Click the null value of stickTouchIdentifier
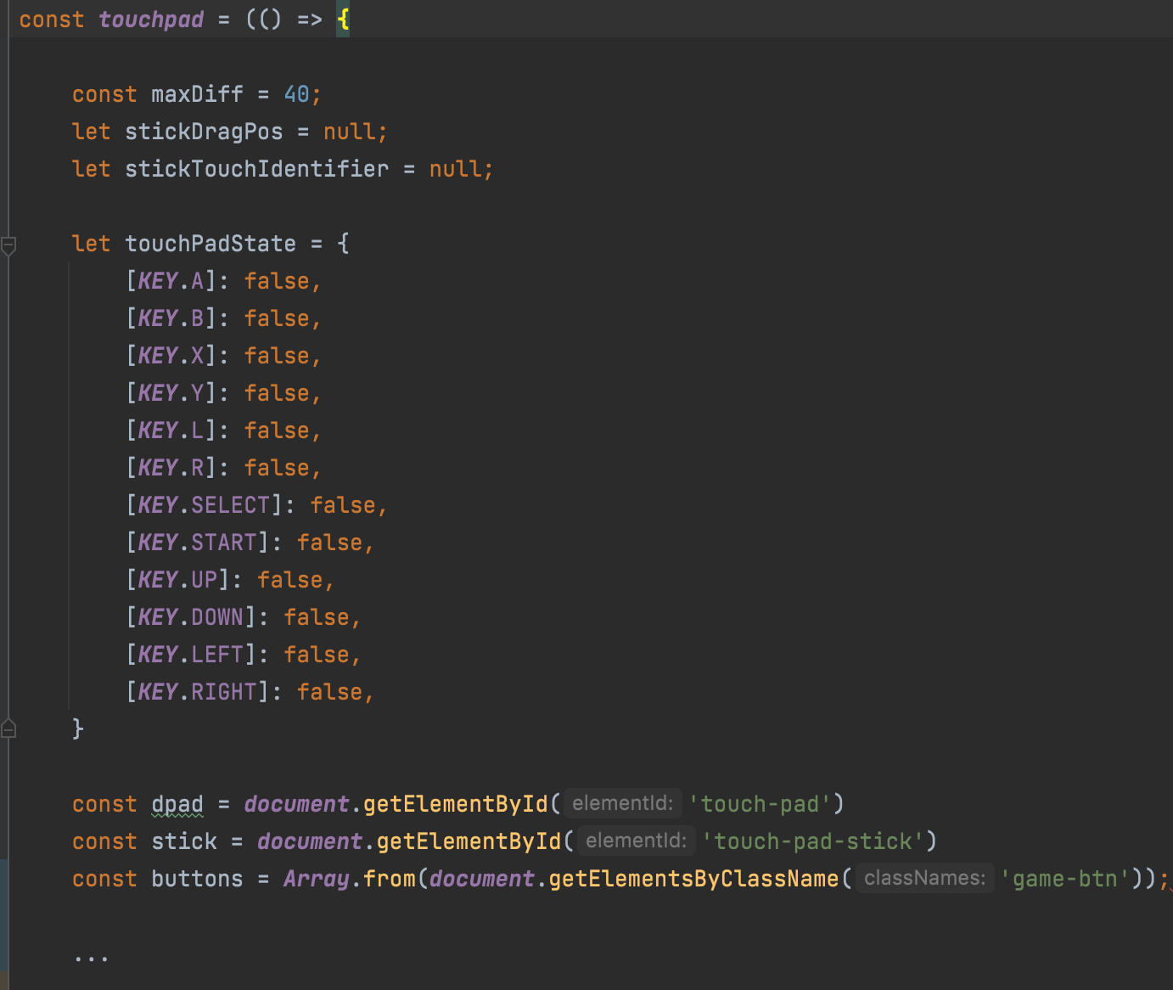This screenshot has height=990, width=1173. coord(456,169)
